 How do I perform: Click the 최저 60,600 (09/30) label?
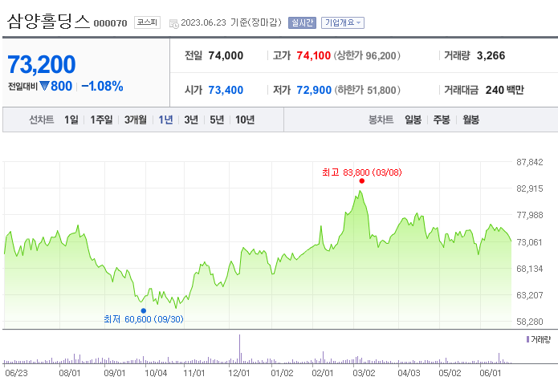coord(144,319)
